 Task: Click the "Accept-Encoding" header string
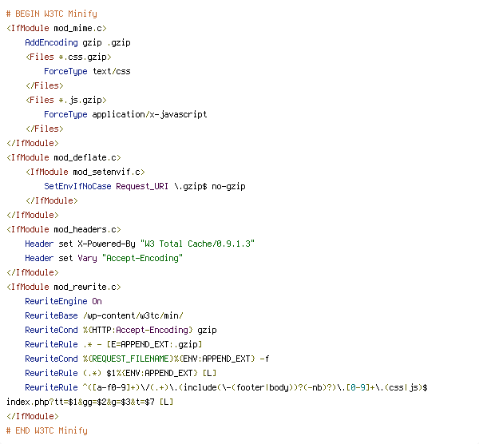142,258
